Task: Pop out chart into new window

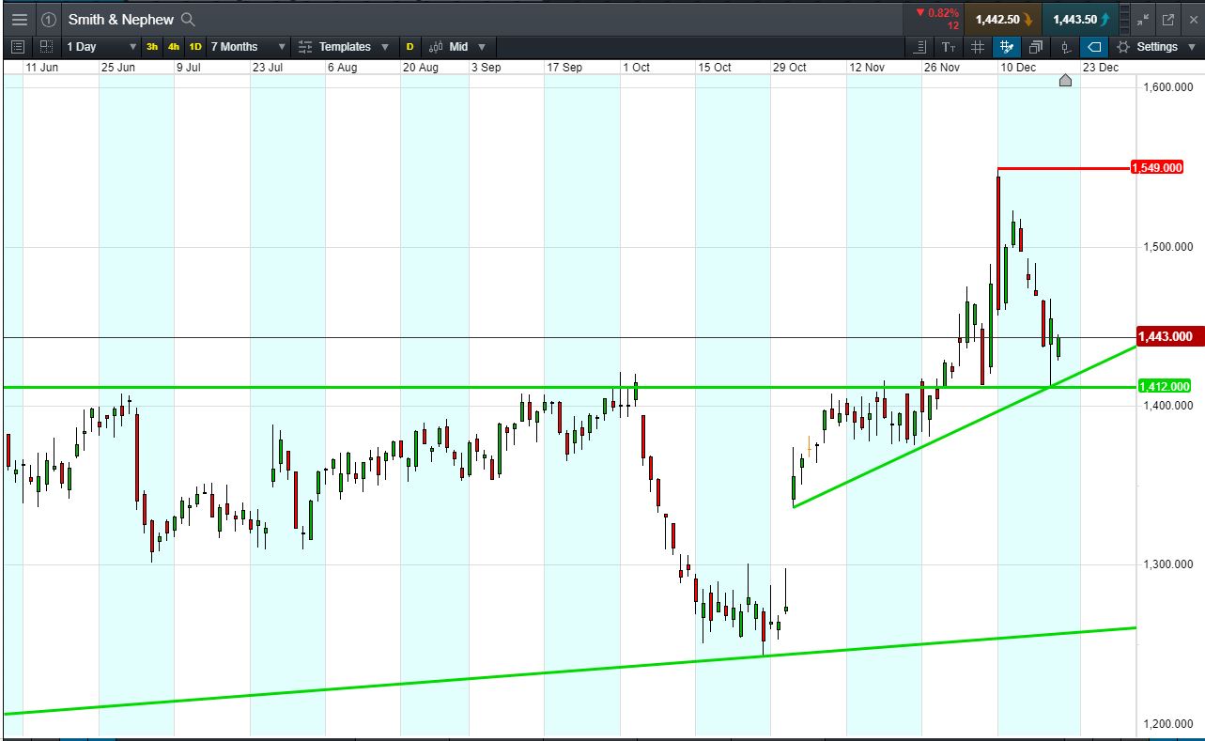Action: (1168, 19)
